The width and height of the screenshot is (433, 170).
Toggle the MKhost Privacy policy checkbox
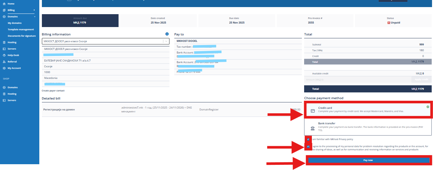[x=308, y=139]
